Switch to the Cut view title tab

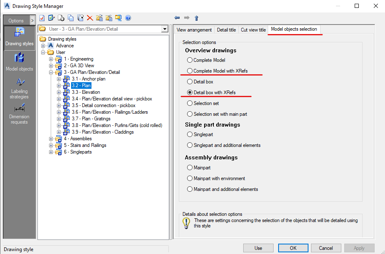(x=253, y=29)
